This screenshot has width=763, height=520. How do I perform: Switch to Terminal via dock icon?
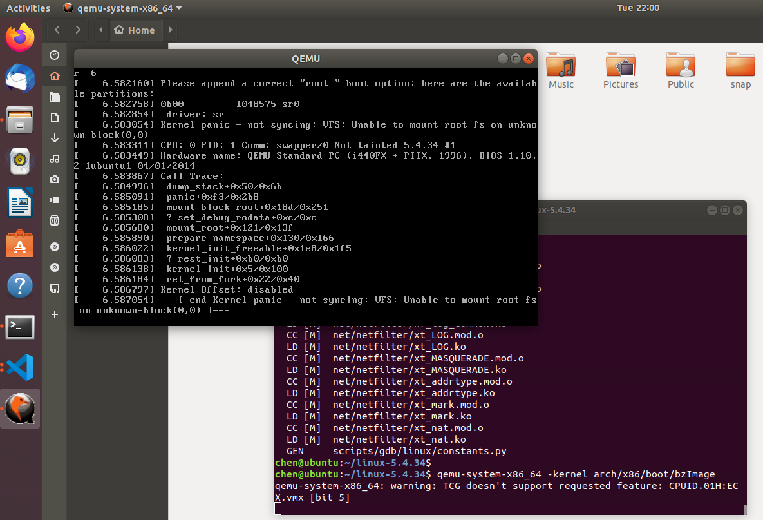pyautogui.click(x=20, y=327)
